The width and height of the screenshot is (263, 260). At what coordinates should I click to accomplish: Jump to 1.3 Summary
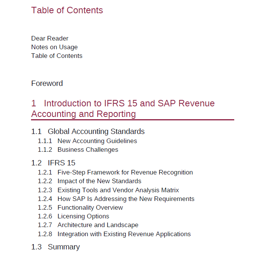tap(55, 247)
